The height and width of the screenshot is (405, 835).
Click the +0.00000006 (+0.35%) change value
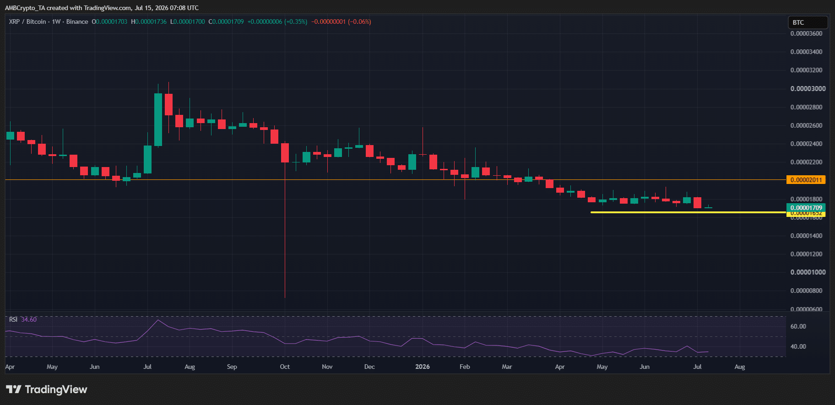coord(277,22)
